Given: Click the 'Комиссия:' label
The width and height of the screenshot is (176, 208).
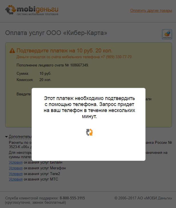Looking at the screenshot, I should [25, 80].
